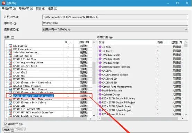
Task: Click the right arrow of the 可用扩展 horizontal scrollbar
Action: pyautogui.click(x=182, y=118)
